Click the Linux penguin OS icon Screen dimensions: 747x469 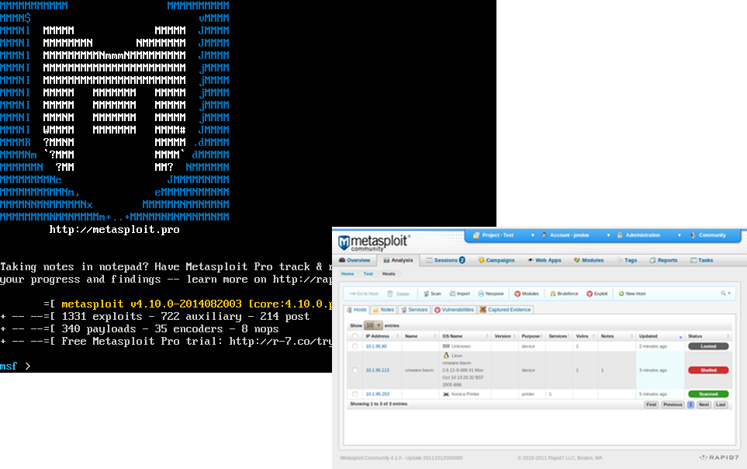[446, 356]
